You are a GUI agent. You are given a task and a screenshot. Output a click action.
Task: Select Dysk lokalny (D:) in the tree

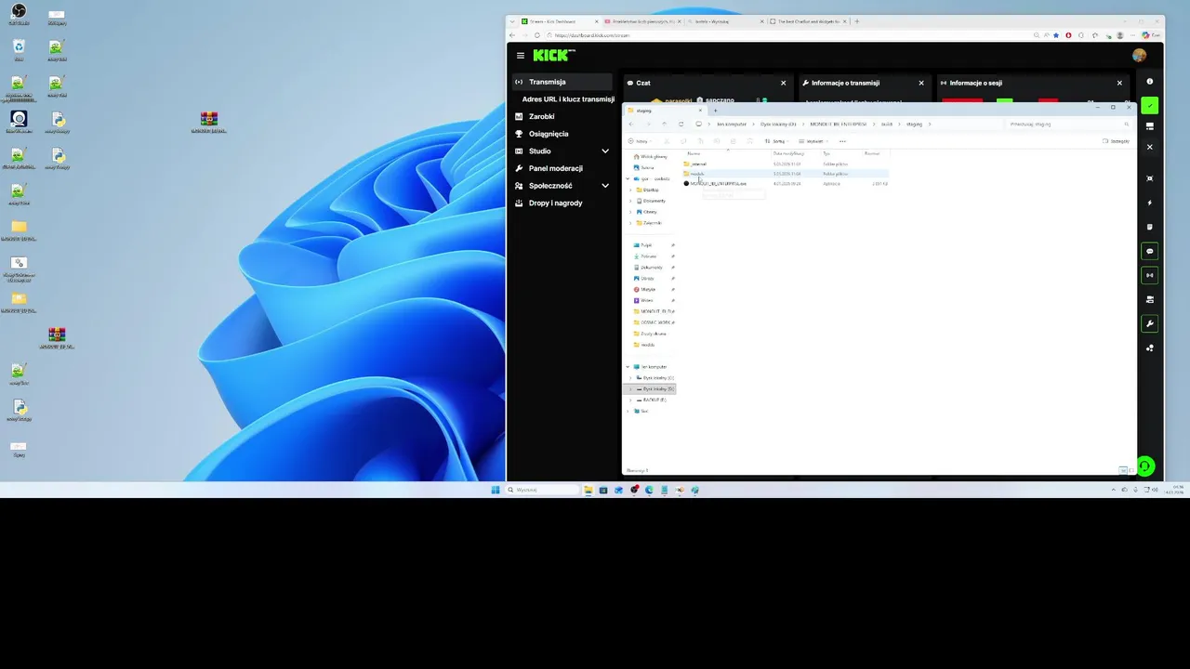click(x=658, y=389)
